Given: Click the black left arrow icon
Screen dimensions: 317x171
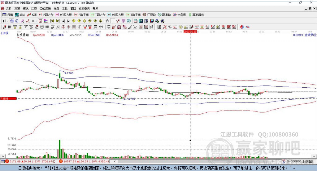Looking at the screenshot, I should point(63,21).
